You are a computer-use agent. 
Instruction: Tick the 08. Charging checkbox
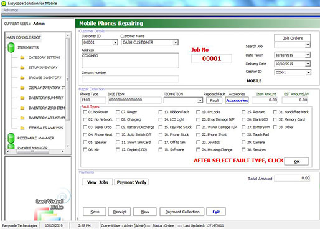tap(118, 119)
